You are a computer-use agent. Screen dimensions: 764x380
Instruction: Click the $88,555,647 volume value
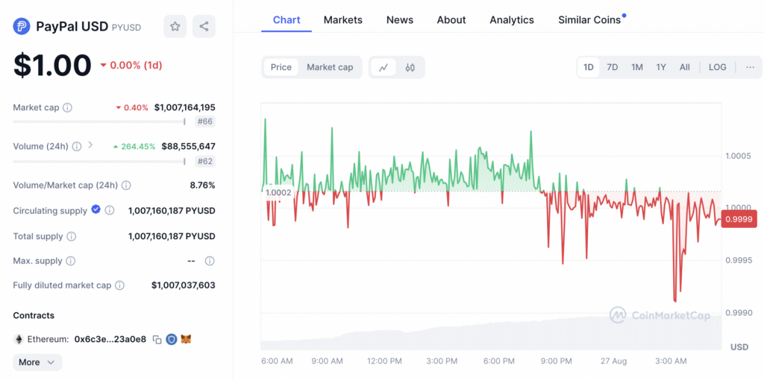click(x=189, y=147)
